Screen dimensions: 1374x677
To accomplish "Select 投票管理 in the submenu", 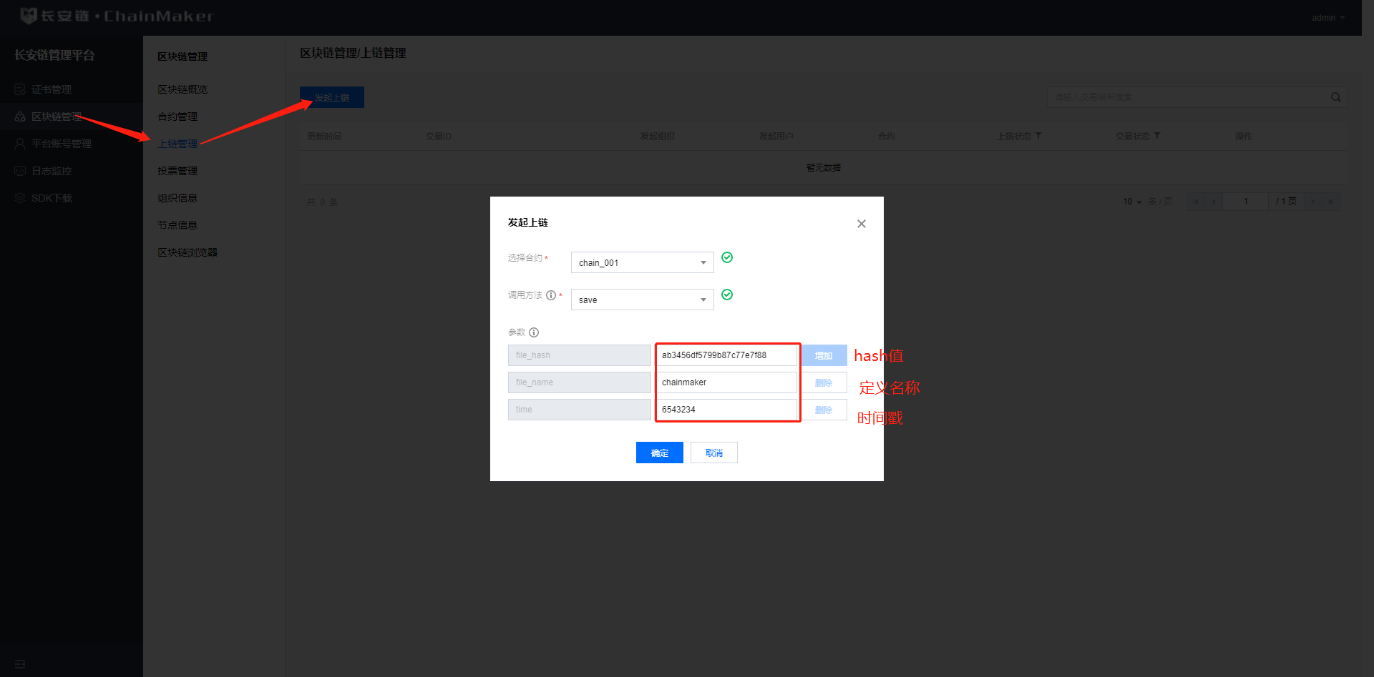I will click(x=177, y=171).
